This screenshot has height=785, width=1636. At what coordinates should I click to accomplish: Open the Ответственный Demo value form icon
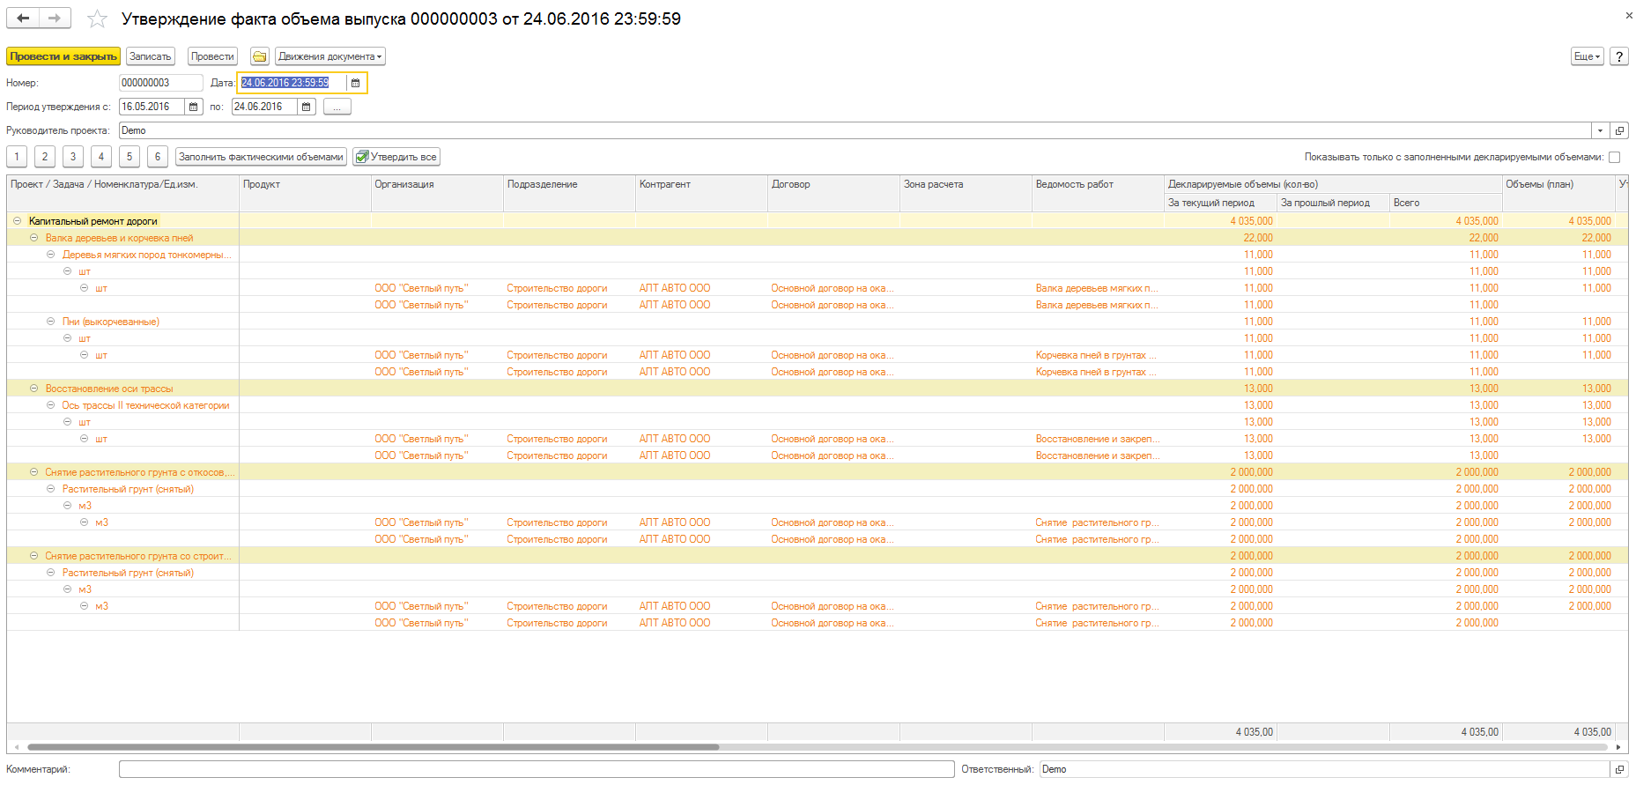pos(1619,769)
